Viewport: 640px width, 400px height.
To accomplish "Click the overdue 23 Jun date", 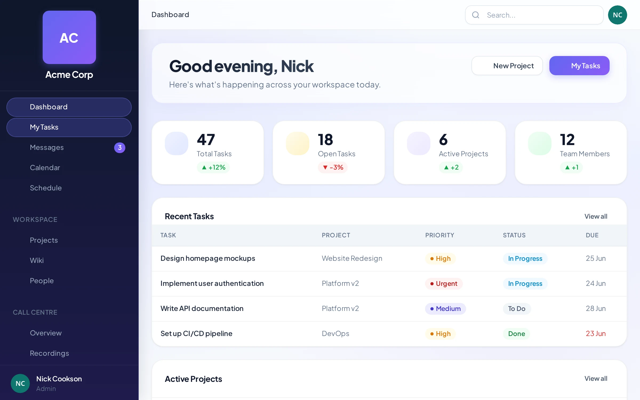I will (595, 334).
